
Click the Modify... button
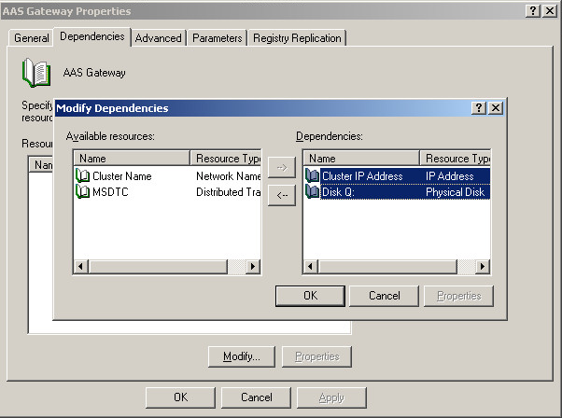pyautogui.click(x=242, y=356)
